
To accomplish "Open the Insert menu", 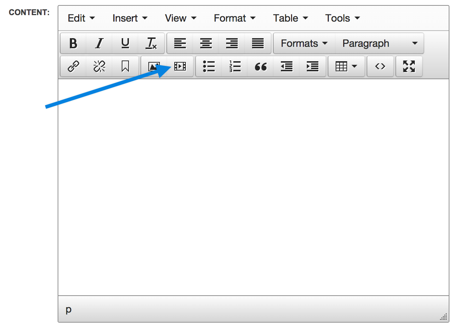I will point(130,18).
